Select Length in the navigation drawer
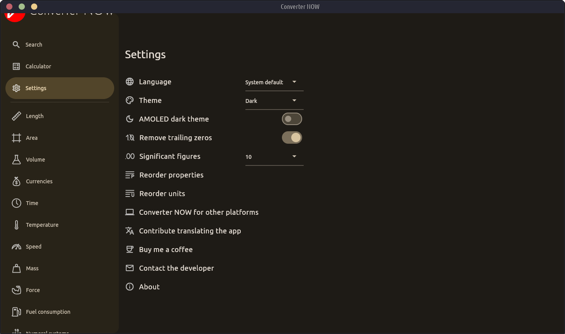Image resolution: width=565 pixels, height=334 pixels. (60, 116)
